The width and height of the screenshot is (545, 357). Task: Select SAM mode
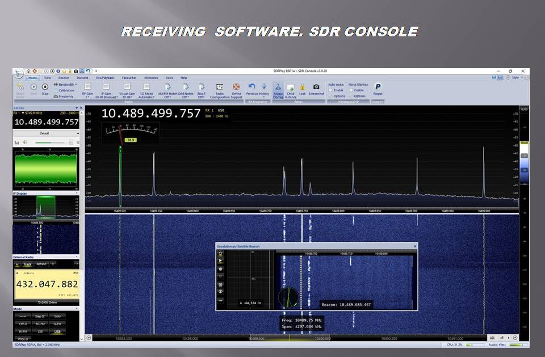57,316
